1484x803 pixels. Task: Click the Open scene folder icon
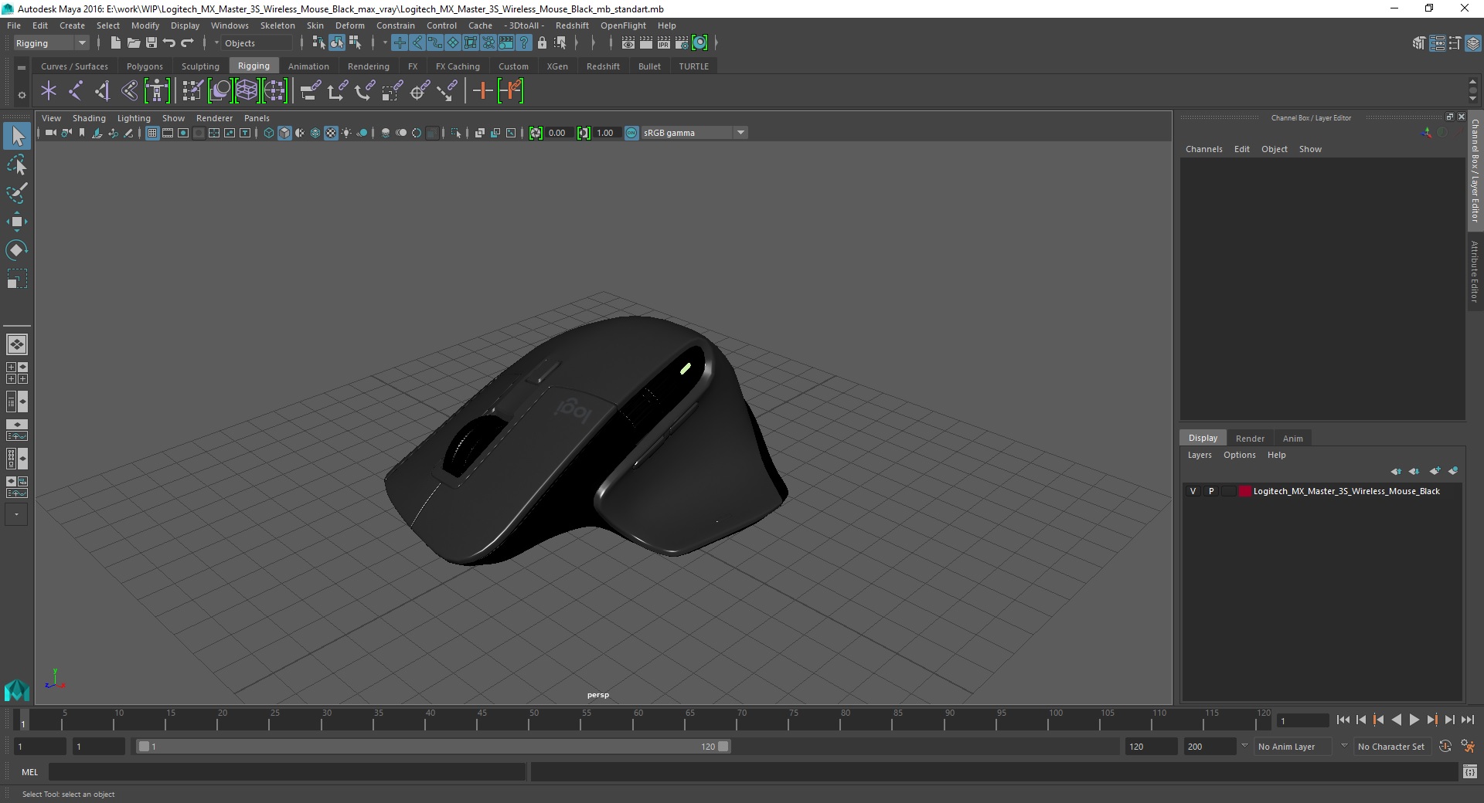tap(133, 43)
